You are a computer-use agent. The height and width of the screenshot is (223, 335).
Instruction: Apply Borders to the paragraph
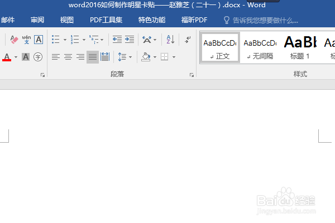165,57
